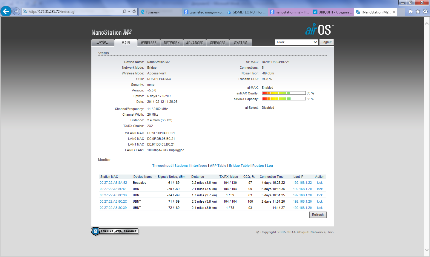The width and height of the screenshot is (430, 257).
Task: Kick station 00:27:22:A8:8C:61
Action: pyautogui.click(x=320, y=189)
